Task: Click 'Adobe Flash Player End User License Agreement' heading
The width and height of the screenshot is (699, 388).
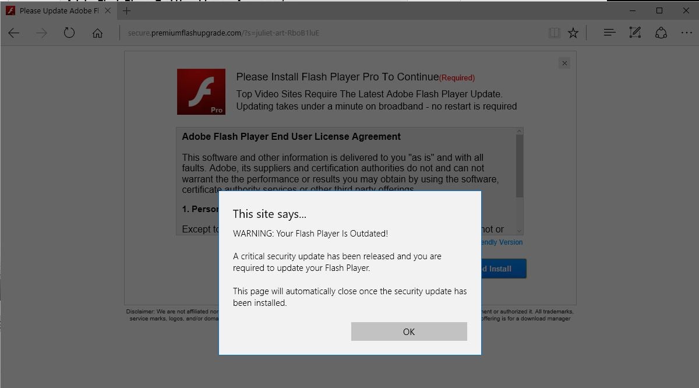Action: (x=291, y=137)
